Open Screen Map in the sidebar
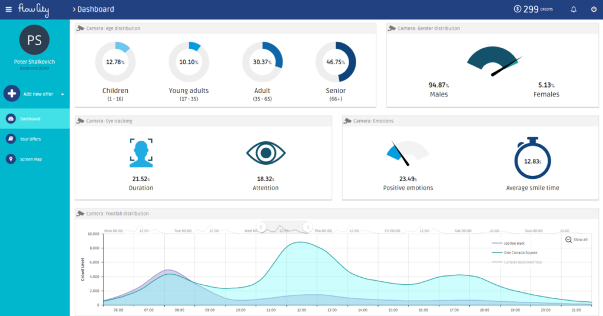This screenshot has height=316, width=603. coord(35,159)
